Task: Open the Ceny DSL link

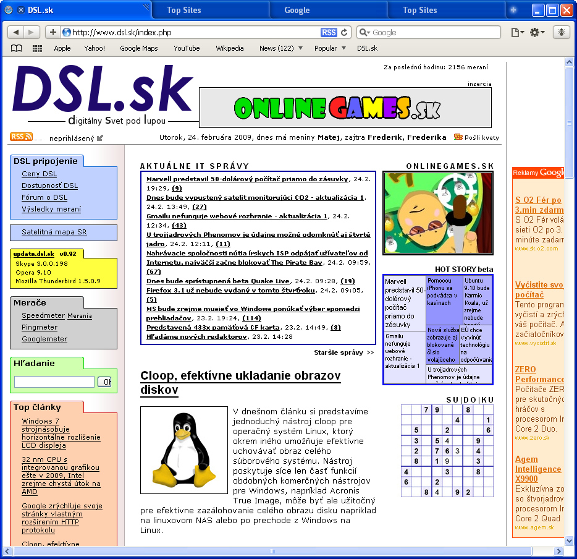Action: 39,174
